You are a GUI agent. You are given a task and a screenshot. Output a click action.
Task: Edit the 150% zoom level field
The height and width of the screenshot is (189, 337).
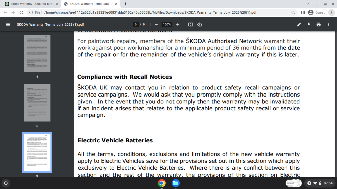point(166,25)
